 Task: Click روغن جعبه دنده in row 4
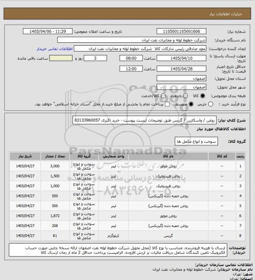[168, 196]
